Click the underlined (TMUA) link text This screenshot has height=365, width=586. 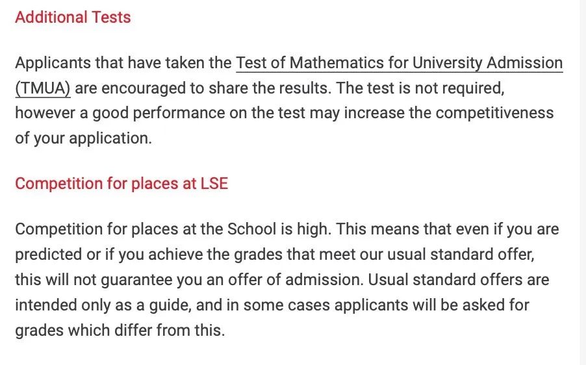(42, 88)
